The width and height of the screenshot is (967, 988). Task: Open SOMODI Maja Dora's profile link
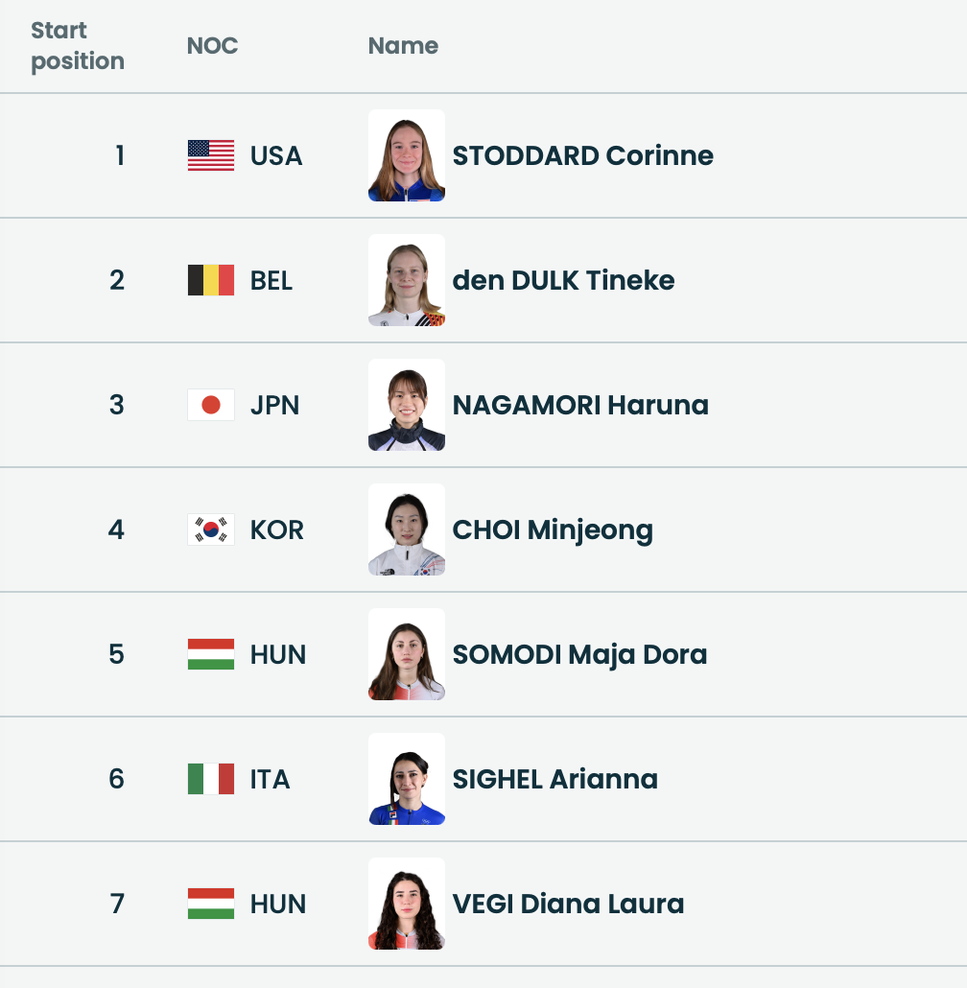pyautogui.click(x=579, y=654)
